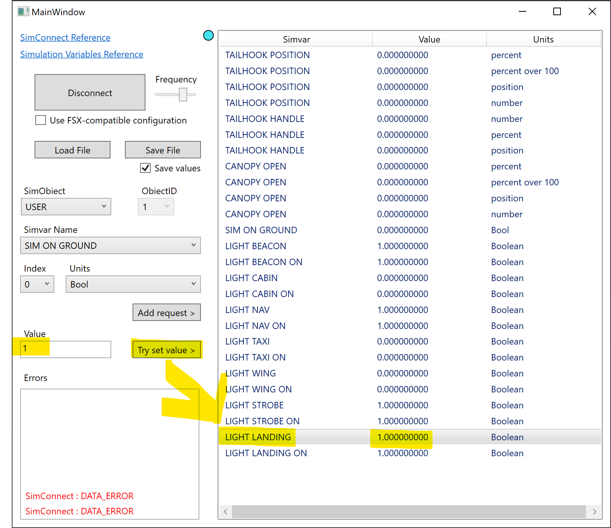
Task: Click the teal connection status indicator circle
Action: click(x=208, y=35)
